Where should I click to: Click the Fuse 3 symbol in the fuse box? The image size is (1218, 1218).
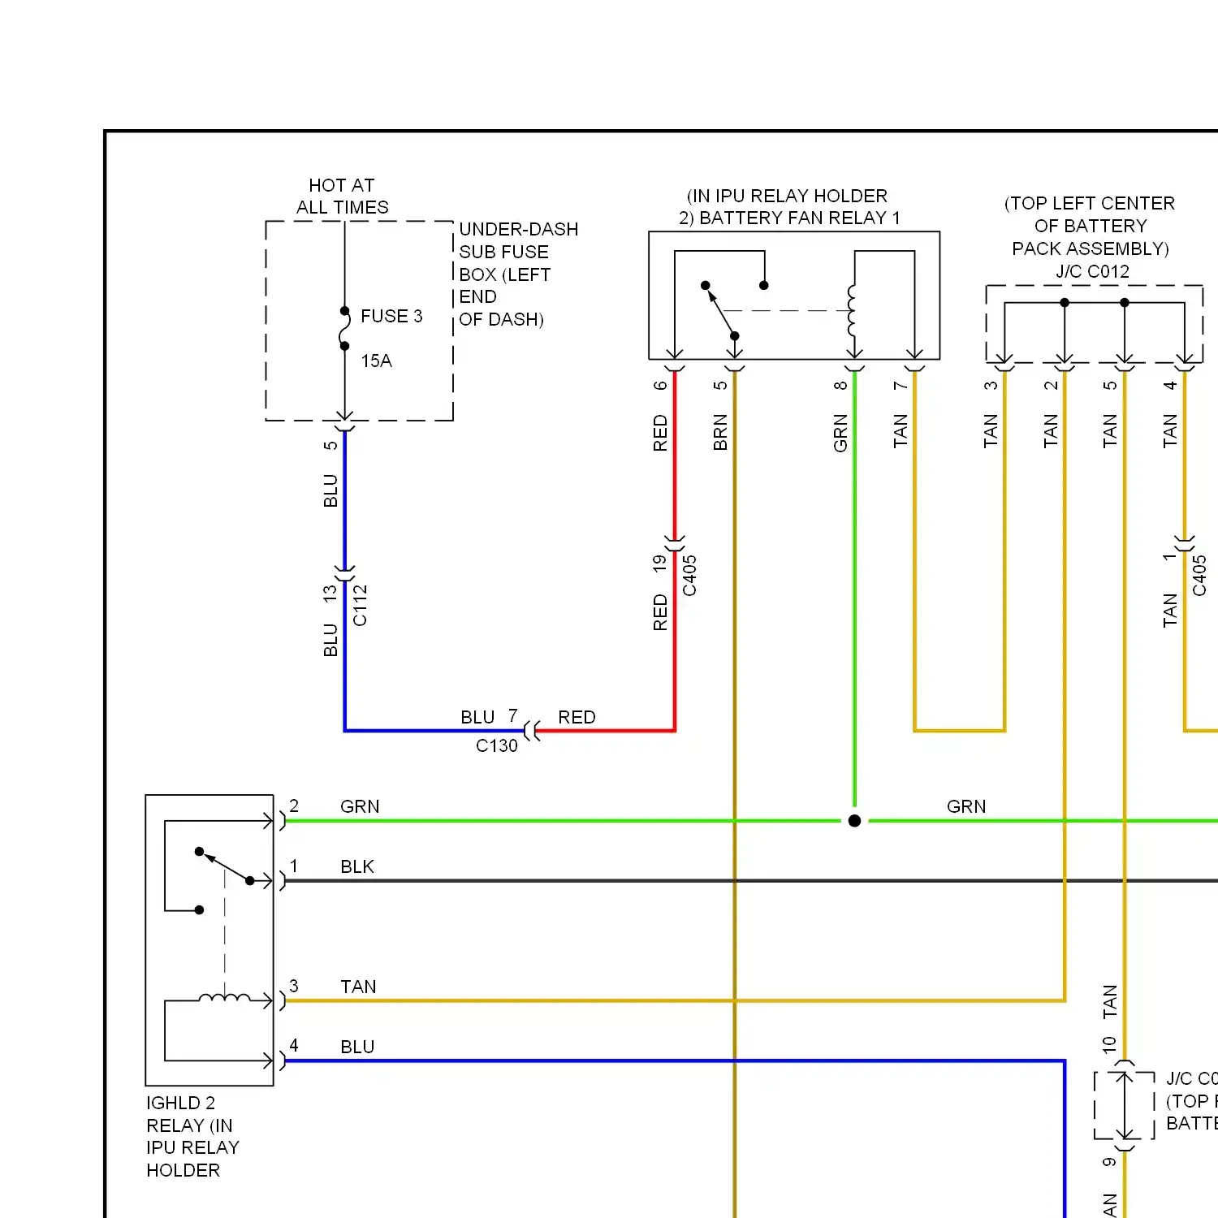(x=344, y=329)
